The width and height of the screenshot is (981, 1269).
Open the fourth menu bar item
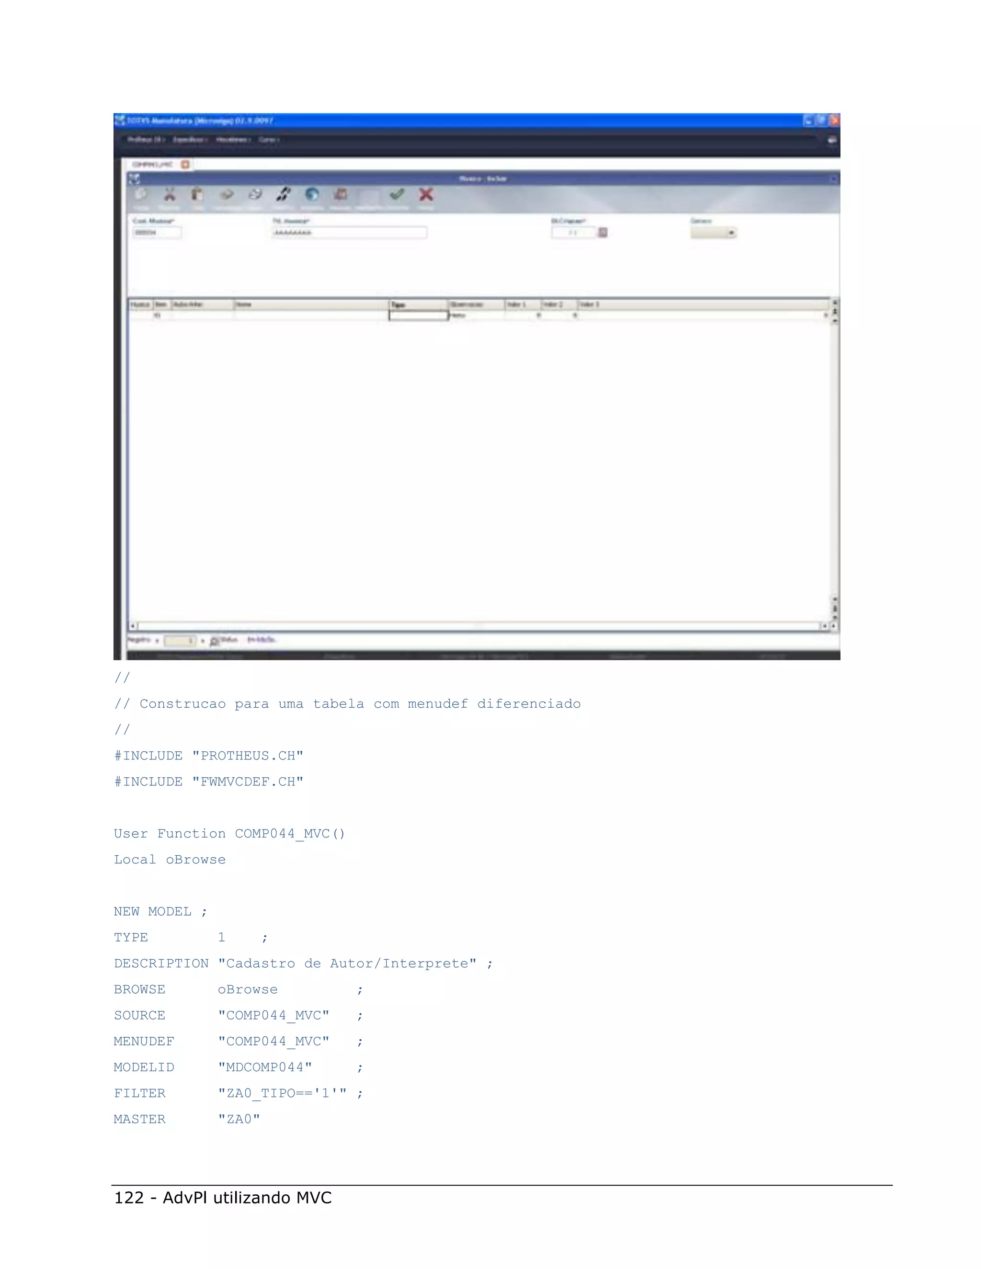click(x=269, y=140)
